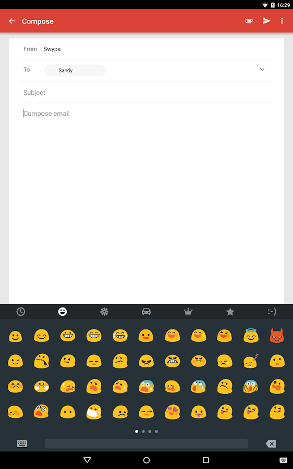Expand the recipient fields chevron

click(x=262, y=70)
